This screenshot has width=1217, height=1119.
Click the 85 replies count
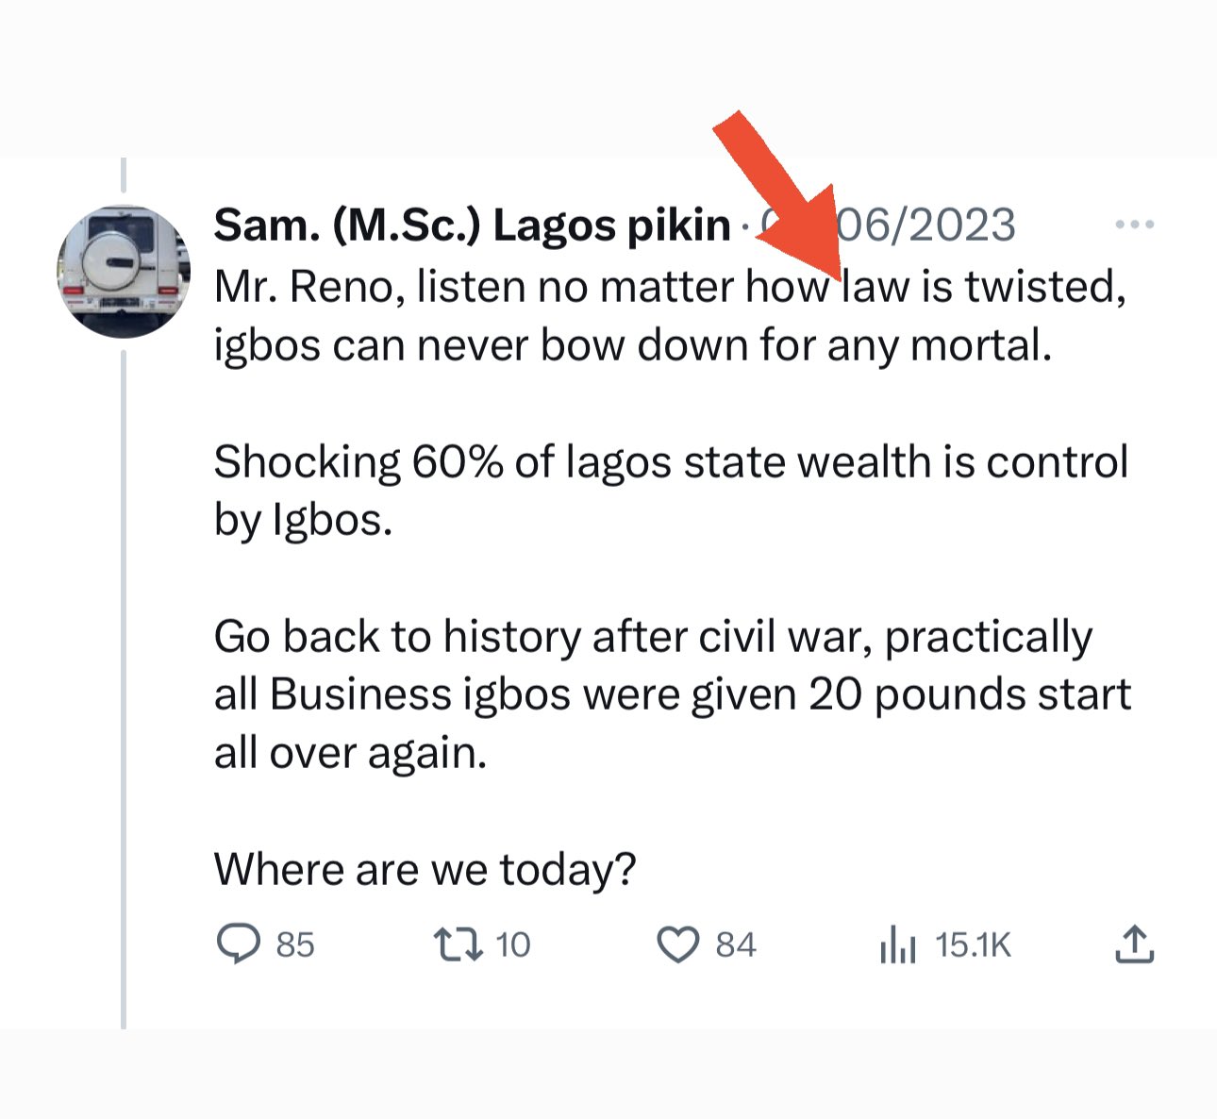pyautogui.click(x=295, y=944)
